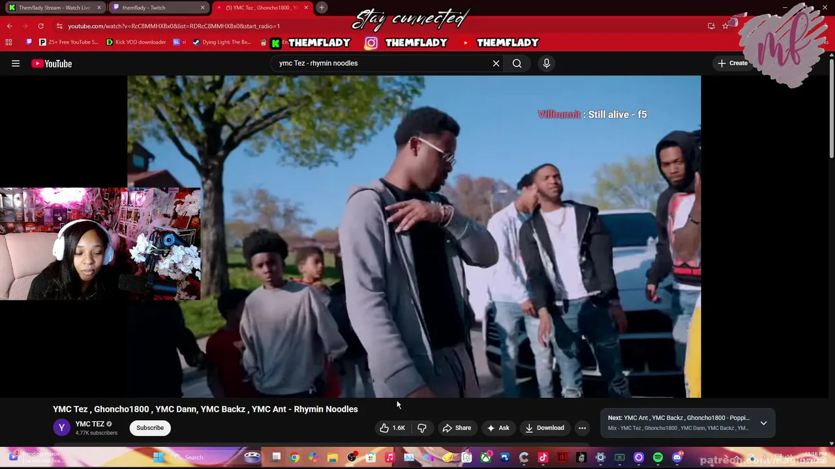The width and height of the screenshot is (835, 469).
Task: Bookmark this page with the star
Action: tap(725, 26)
